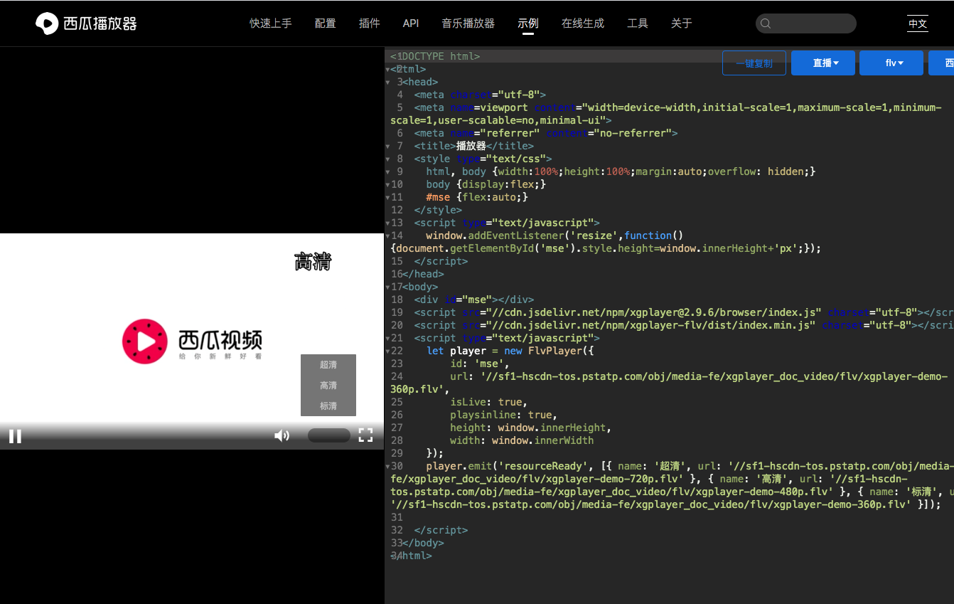Enter fullscreen using the fullscreen icon
This screenshot has width=954, height=604.
[365, 435]
